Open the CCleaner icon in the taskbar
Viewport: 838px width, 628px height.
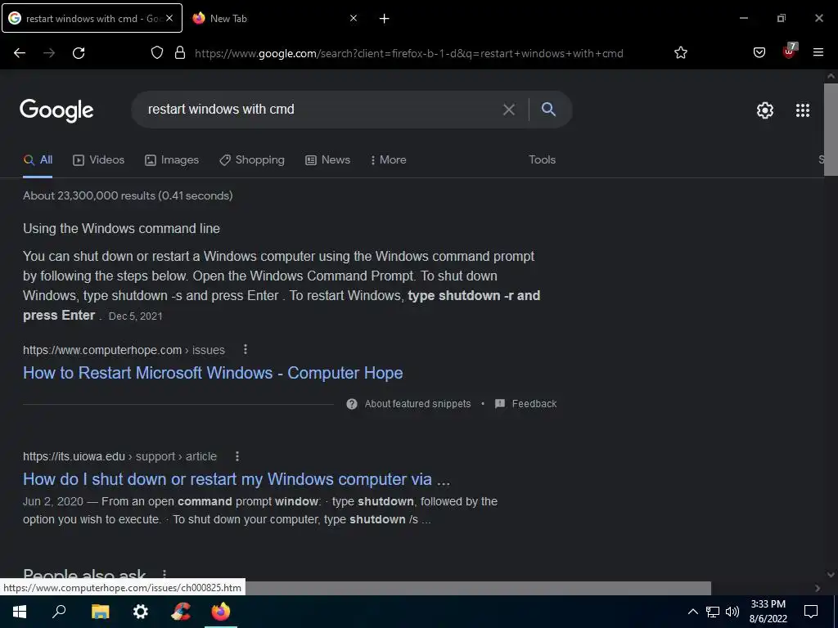[x=181, y=612]
